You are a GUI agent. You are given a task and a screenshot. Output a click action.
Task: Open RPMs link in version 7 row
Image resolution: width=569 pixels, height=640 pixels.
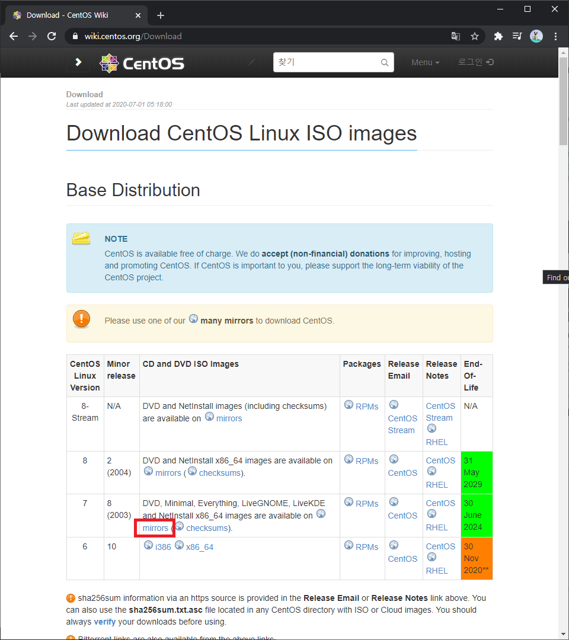(367, 504)
